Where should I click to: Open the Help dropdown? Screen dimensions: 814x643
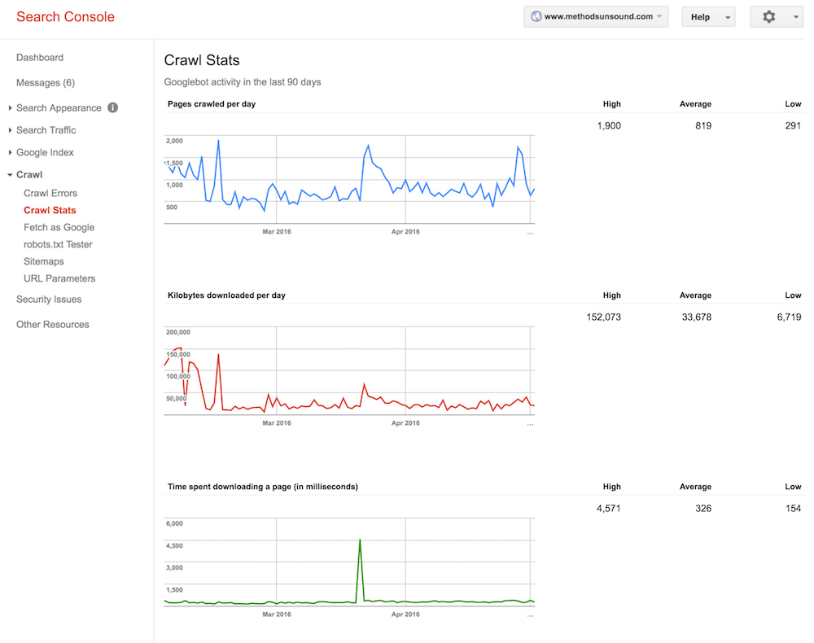point(707,15)
